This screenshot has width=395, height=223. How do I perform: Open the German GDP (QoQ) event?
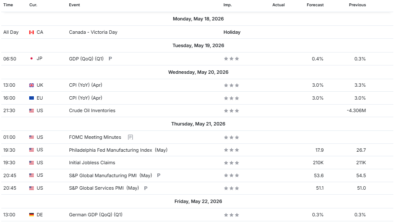[x=96, y=215]
